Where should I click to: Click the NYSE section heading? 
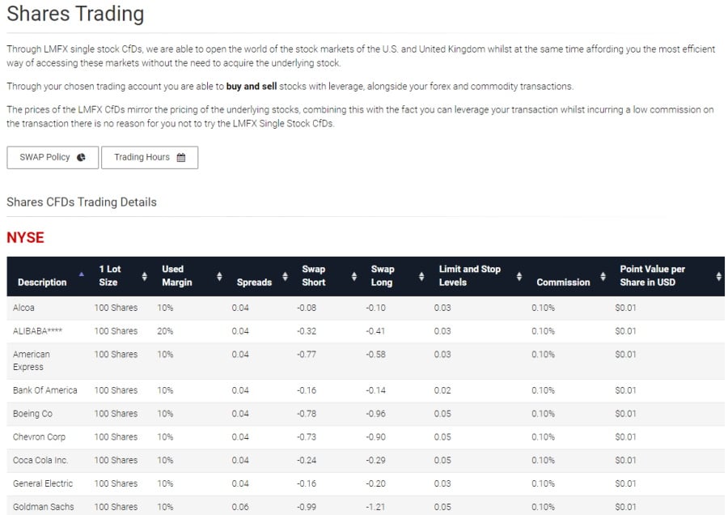25,237
